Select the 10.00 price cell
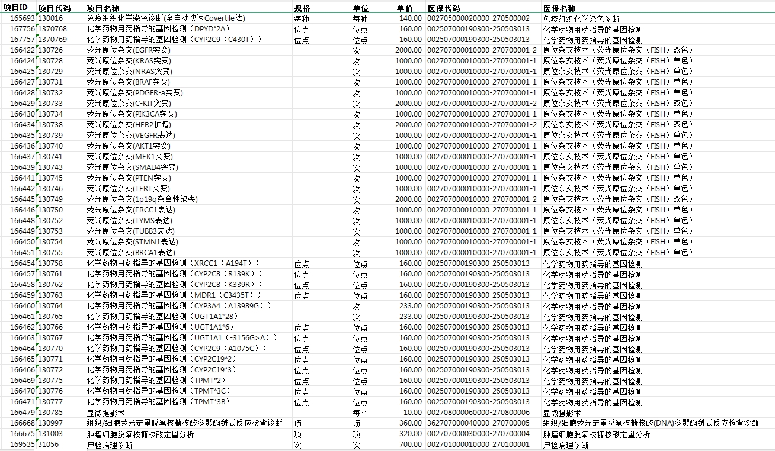The image size is (775, 451). click(412, 413)
